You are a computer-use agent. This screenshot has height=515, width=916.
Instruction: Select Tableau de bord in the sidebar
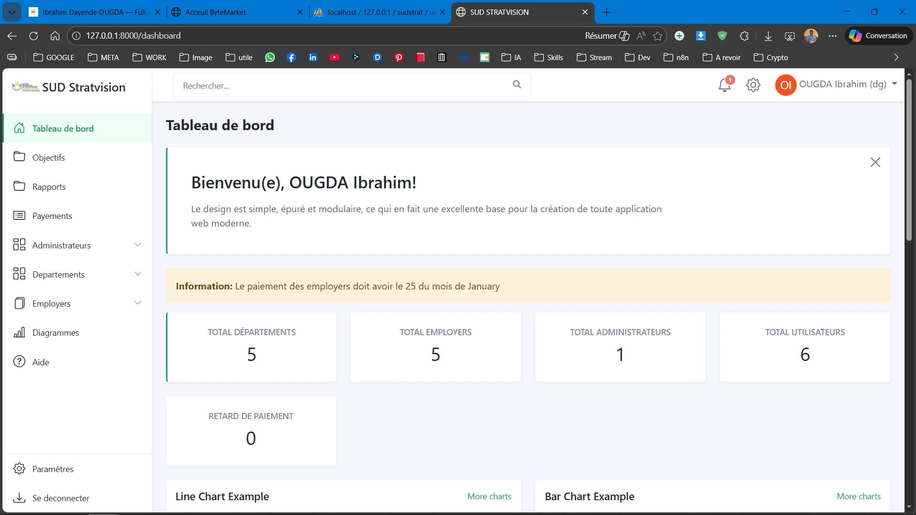(63, 128)
